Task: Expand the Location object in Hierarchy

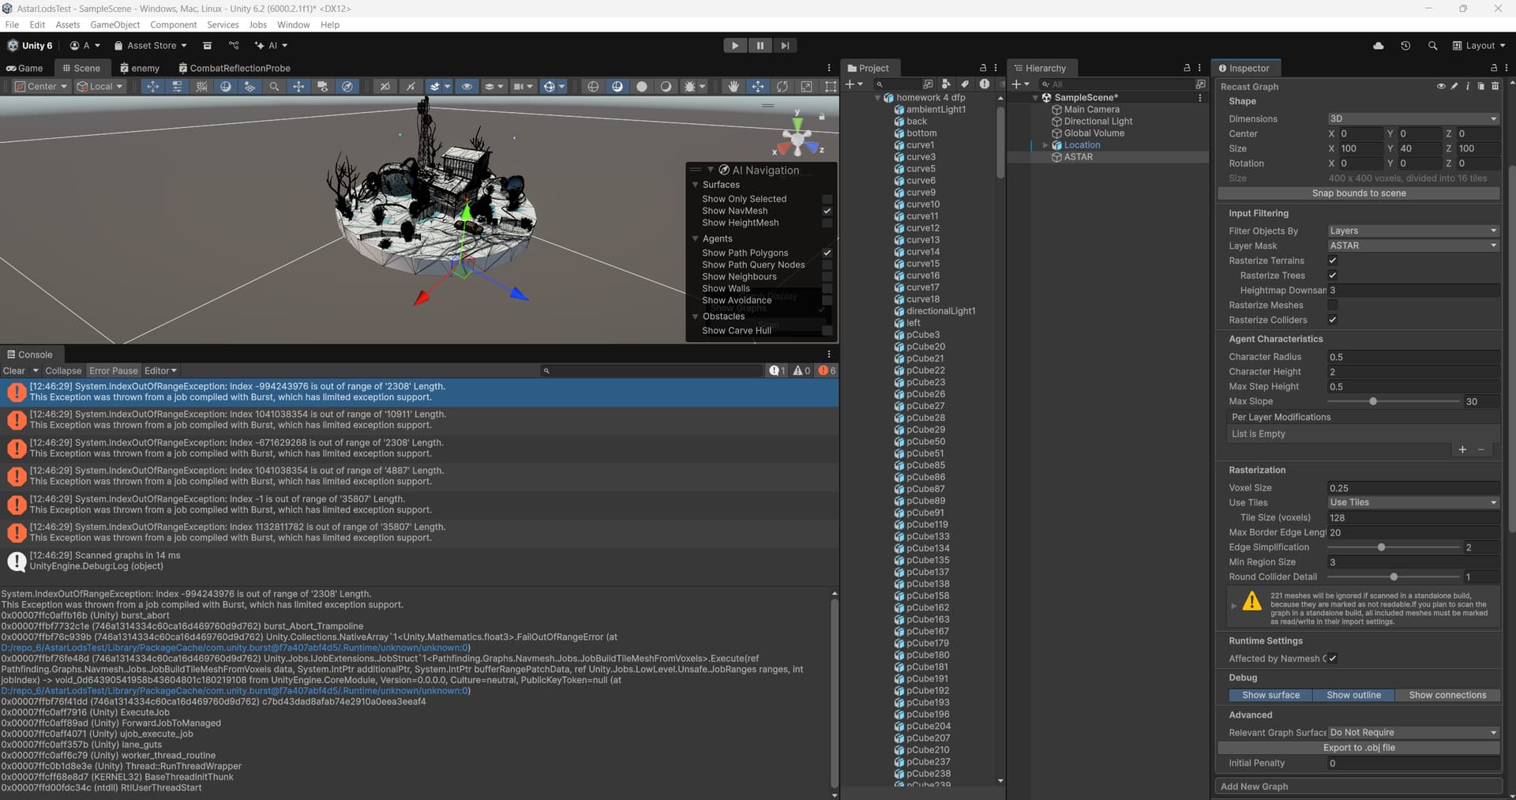Action: coord(1045,145)
